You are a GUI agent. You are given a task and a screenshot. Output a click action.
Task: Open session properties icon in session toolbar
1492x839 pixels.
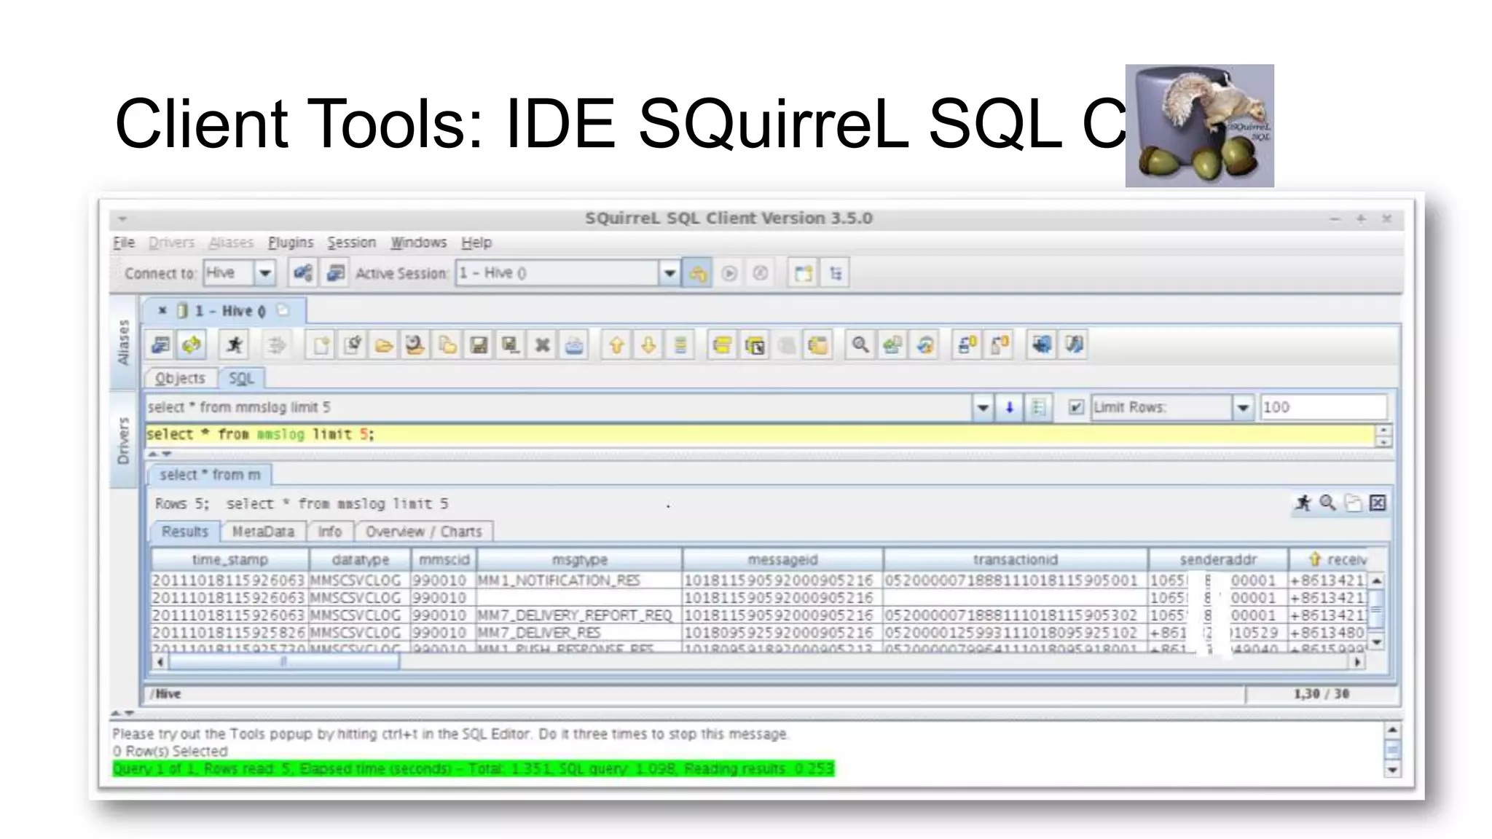[x=161, y=344]
